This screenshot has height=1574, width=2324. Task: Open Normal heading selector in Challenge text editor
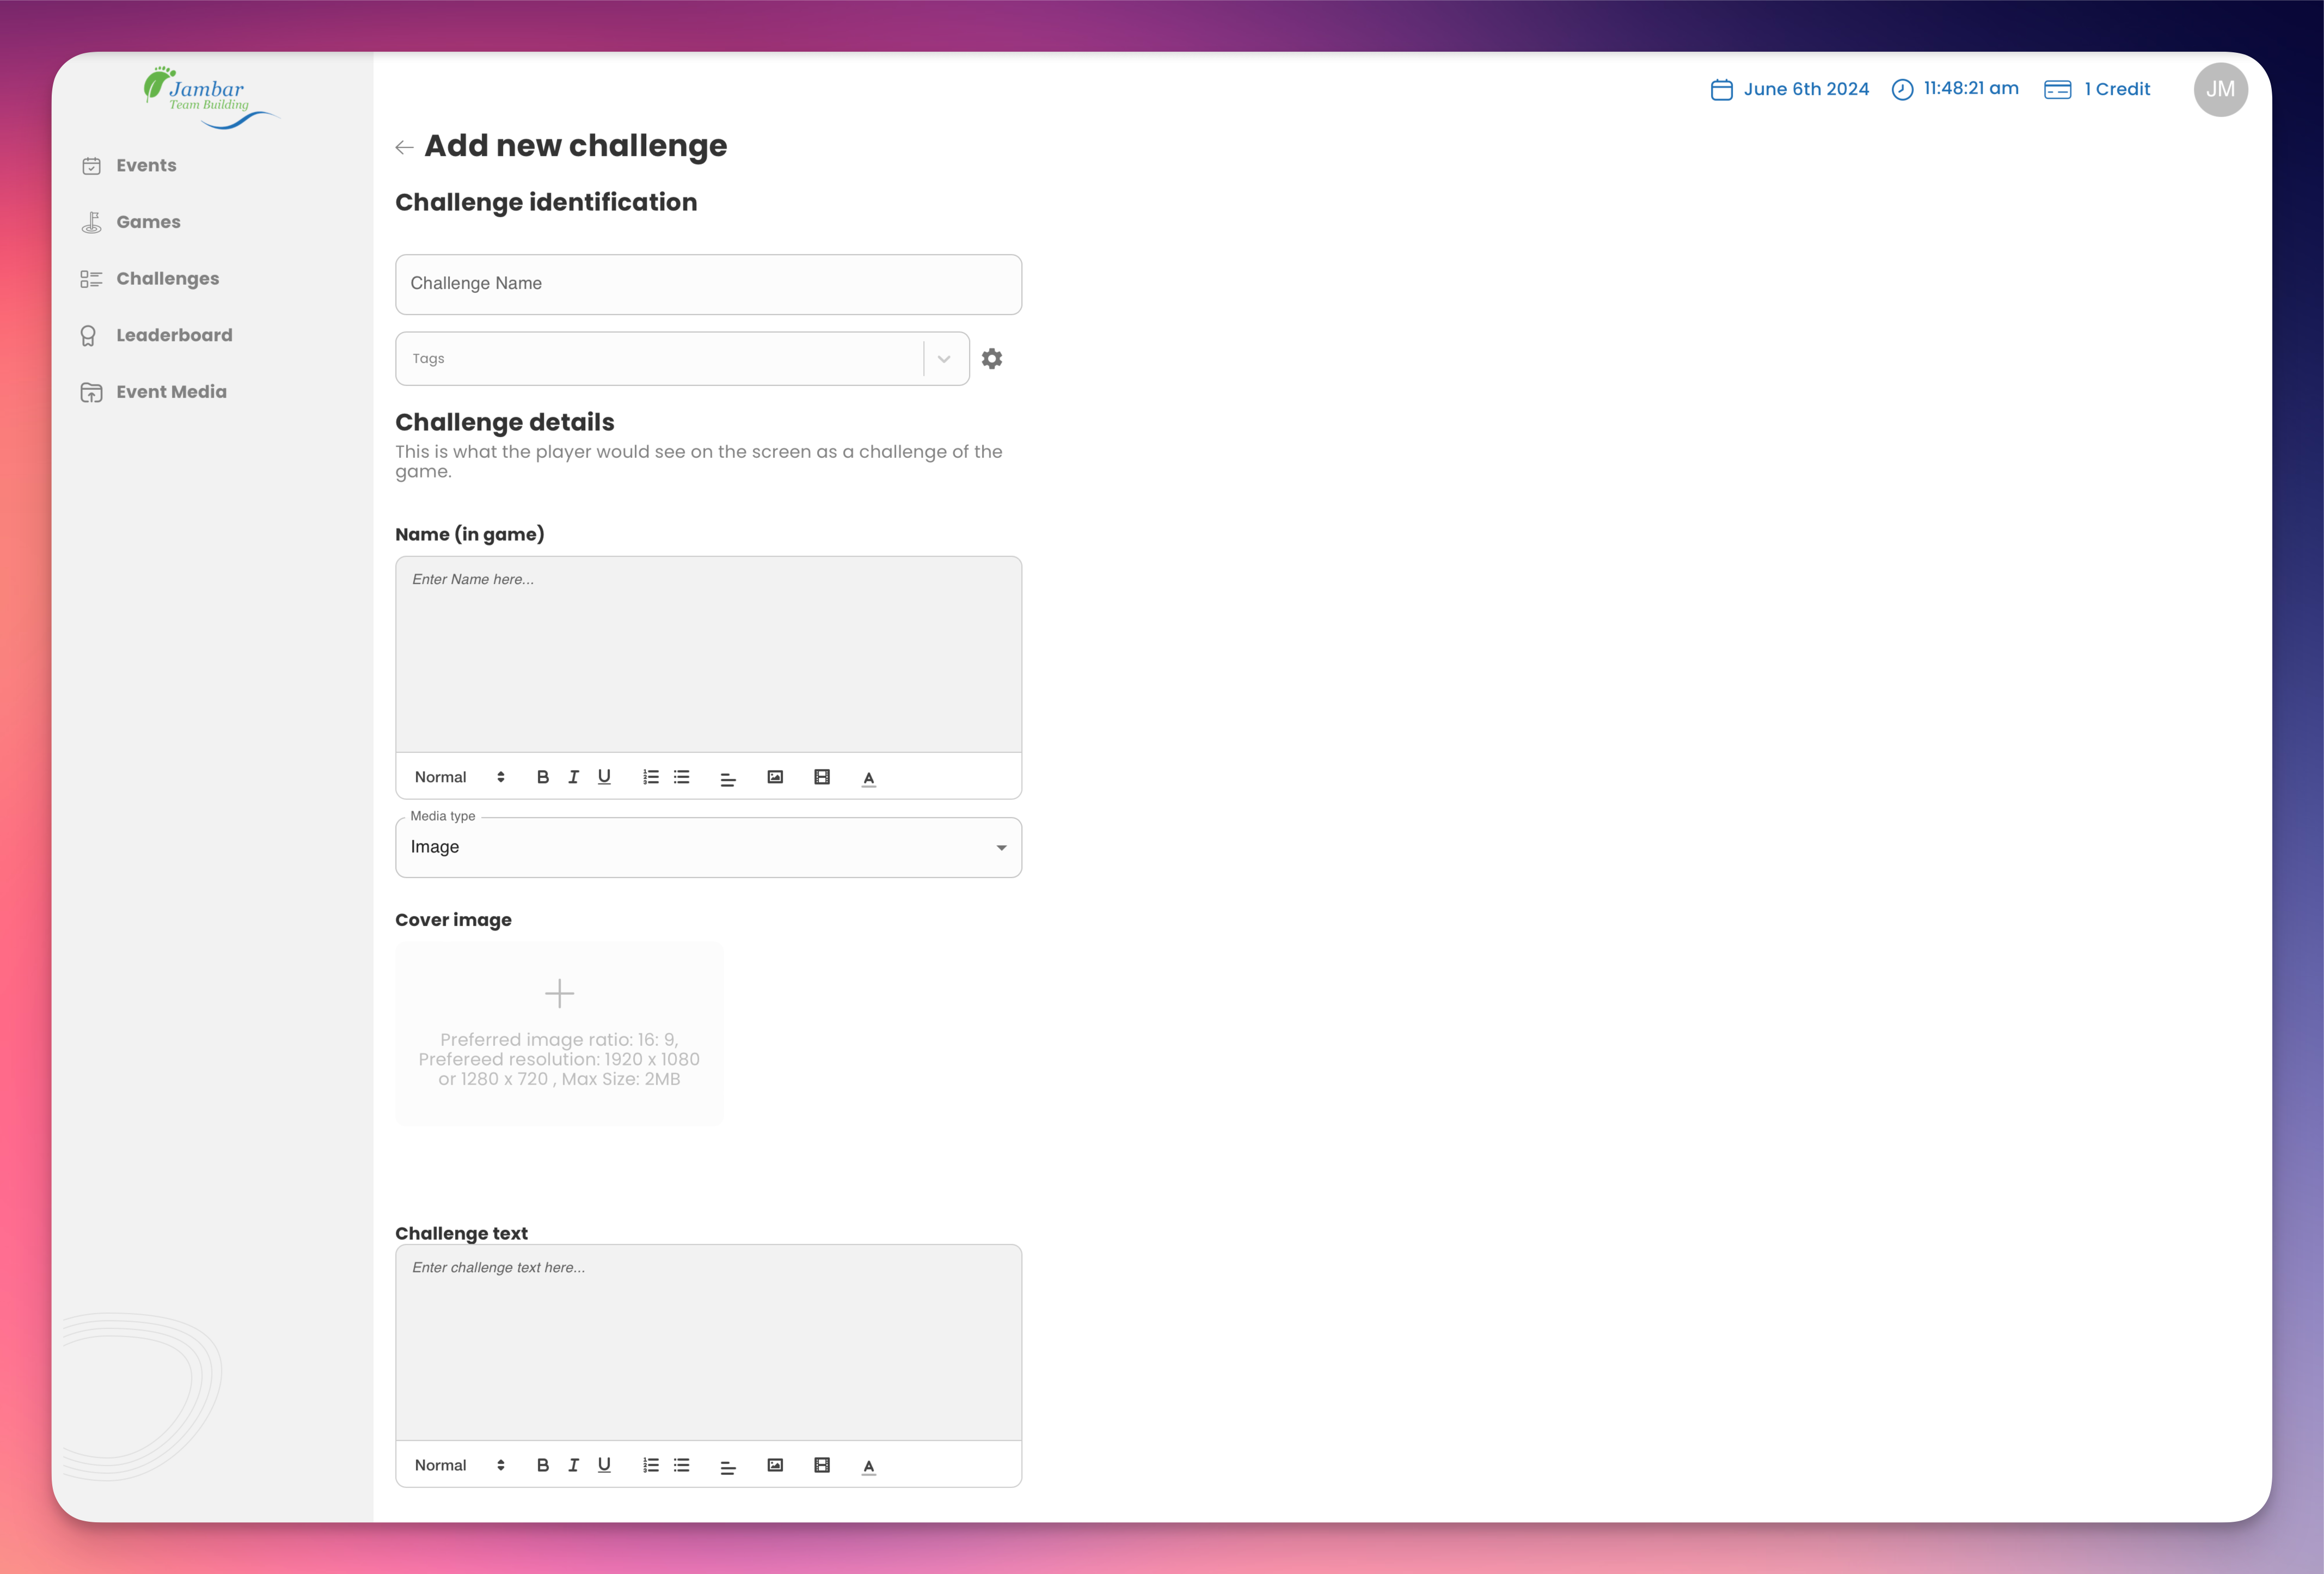(459, 1465)
